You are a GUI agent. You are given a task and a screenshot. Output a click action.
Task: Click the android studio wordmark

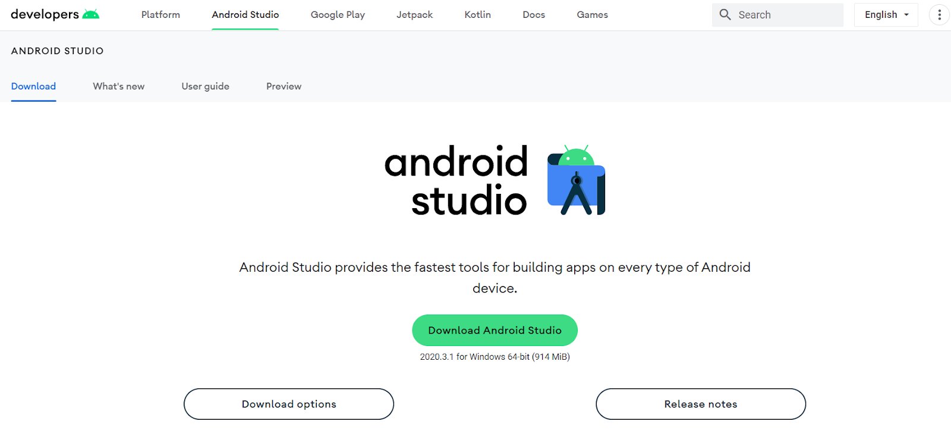tap(456, 180)
